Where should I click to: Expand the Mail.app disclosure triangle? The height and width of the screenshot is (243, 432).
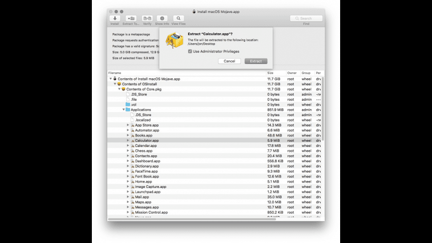tap(128, 197)
